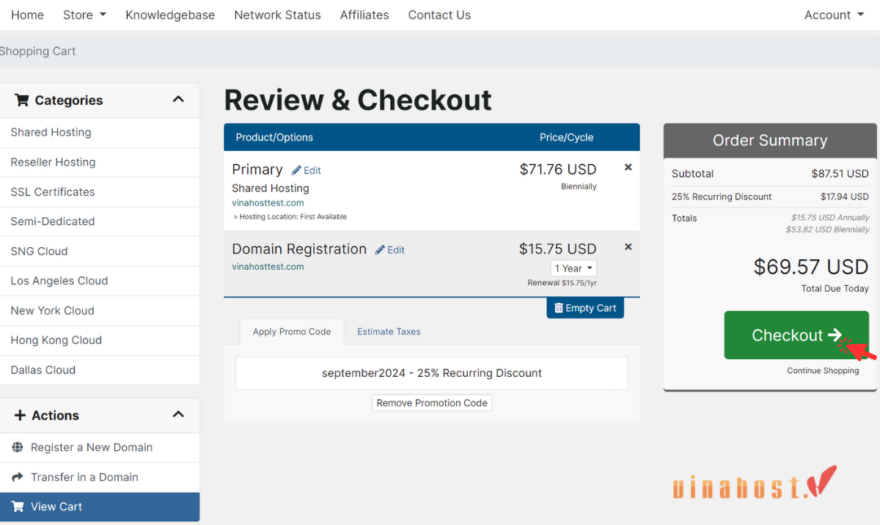This screenshot has height=525, width=880.
Task: Click the share arrow icon for Transfer in a Domain
Action: click(18, 477)
